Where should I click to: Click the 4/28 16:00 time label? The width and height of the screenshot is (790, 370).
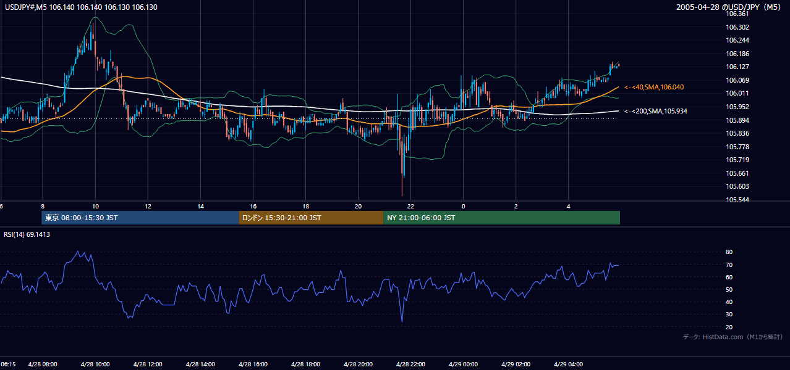[253, 364]
